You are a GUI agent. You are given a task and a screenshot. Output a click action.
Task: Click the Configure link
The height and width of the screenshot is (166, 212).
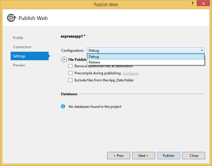tap(131, 73)
